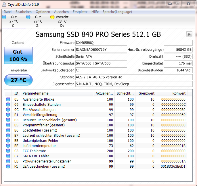Click the Schnittstelle Serial ATA field
The image size is (197, 186).
pyautogui.click(x=101, y=56)
